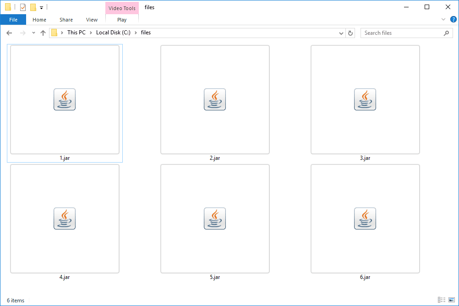Go forward with the forward arrow
Screen dimensions: 459x306
(22, 33)
